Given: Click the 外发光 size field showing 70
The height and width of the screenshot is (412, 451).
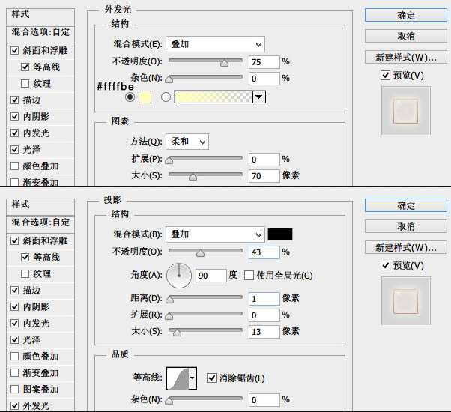Looking at the screenshot, I should click(264, 176).
